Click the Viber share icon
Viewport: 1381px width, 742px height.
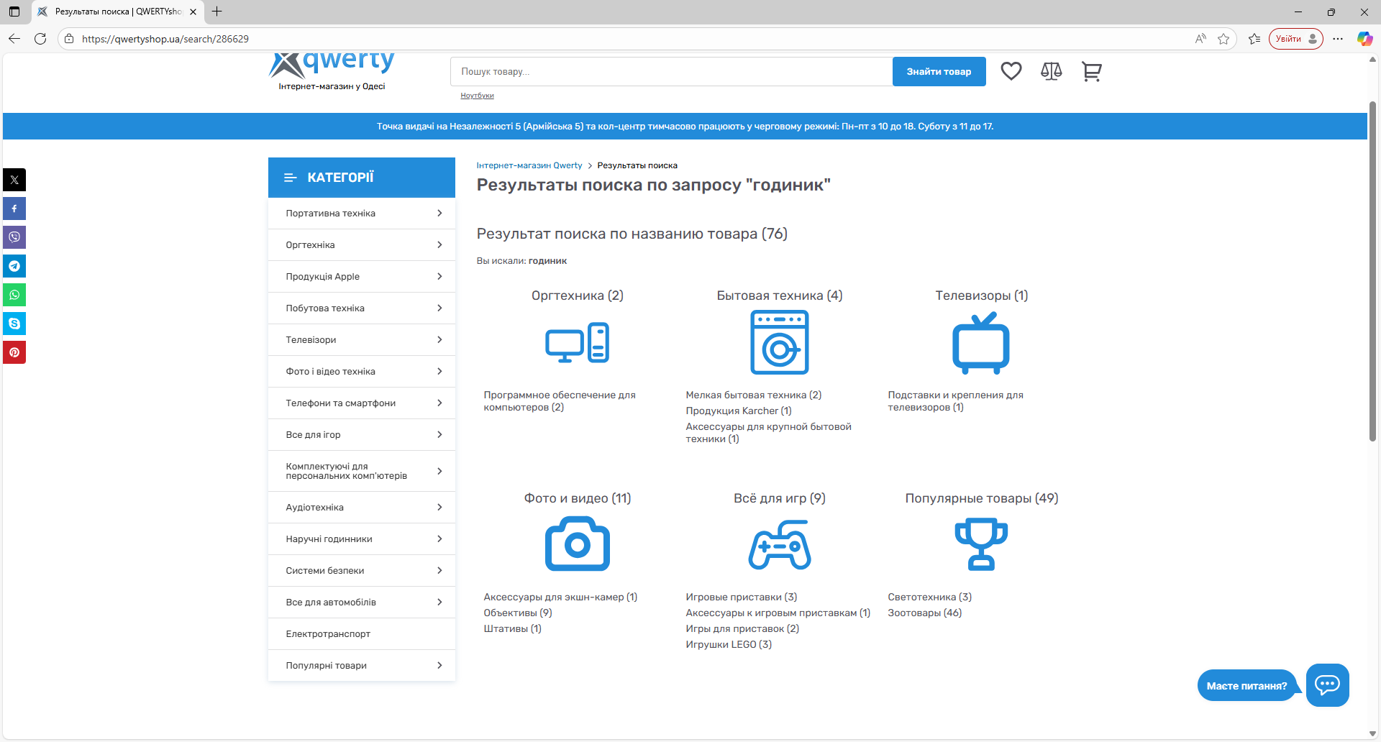pyautogui.click(x=14, y=237)
